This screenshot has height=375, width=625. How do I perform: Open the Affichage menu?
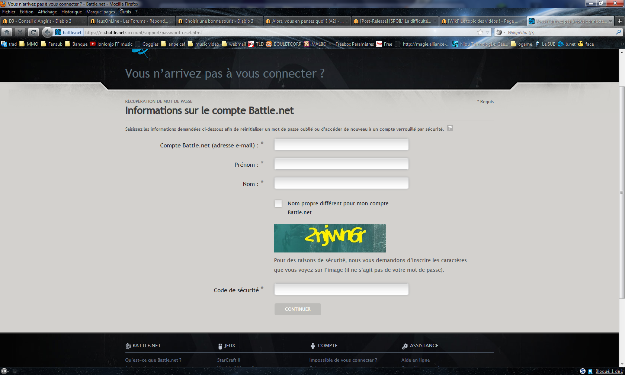[x=47, y=12]
